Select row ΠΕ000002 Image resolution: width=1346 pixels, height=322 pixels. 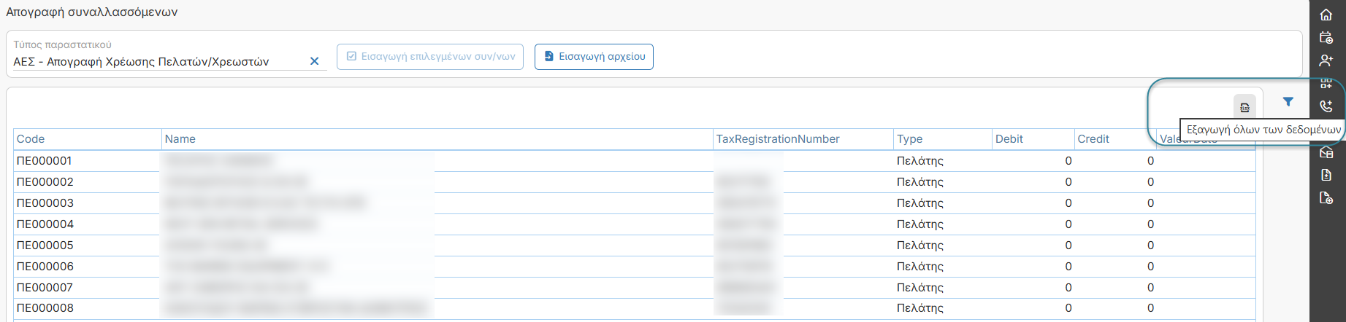(635, 182)
